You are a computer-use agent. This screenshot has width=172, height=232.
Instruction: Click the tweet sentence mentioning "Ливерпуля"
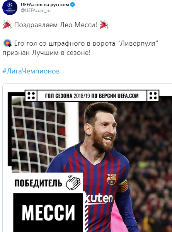click(x=80, y=48)
